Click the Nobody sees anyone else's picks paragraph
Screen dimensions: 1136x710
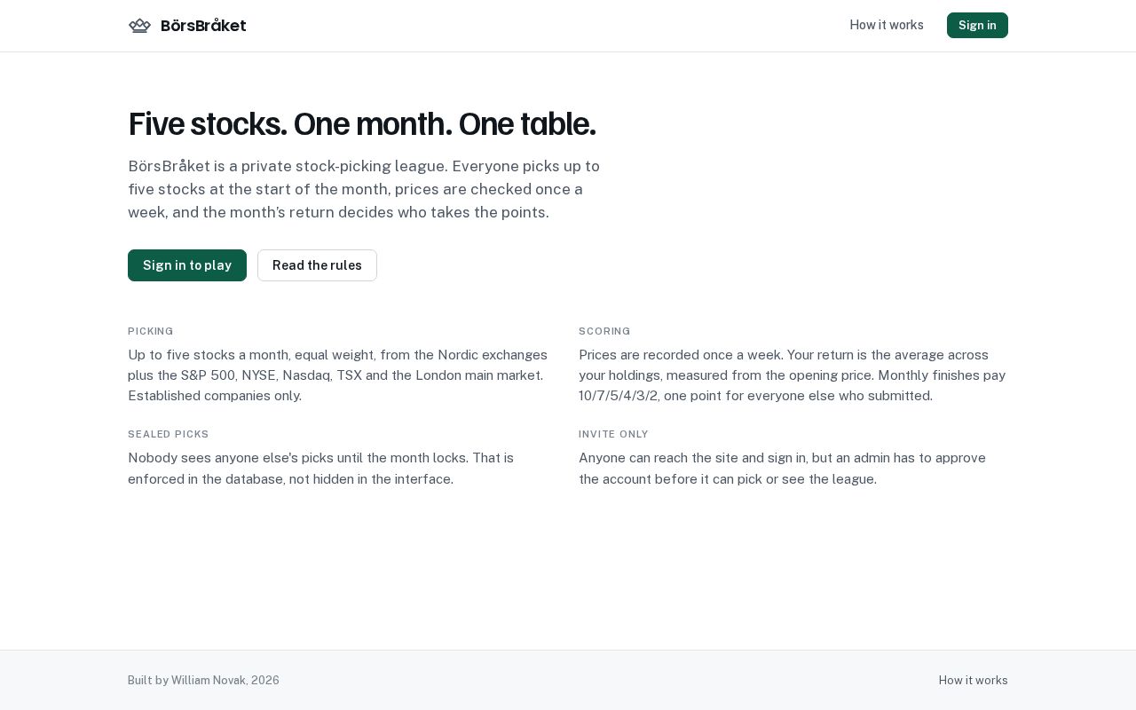pyautogui.click(x=320, y=469)
